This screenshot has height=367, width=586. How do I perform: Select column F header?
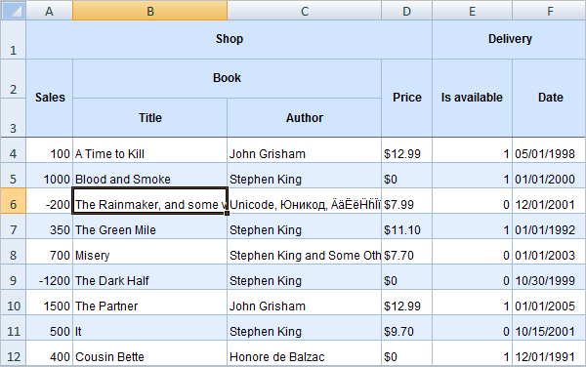[549, 11]
